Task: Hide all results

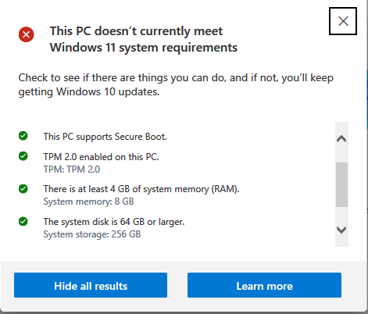Action: click(x=91, y=285)
